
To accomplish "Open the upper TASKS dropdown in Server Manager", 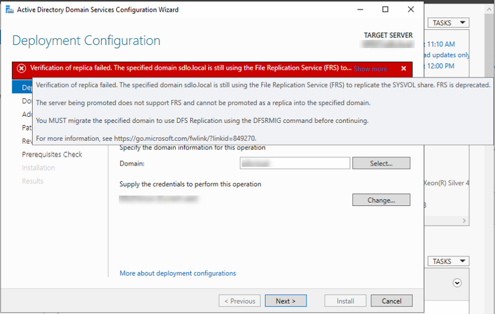I will [448, 23].
